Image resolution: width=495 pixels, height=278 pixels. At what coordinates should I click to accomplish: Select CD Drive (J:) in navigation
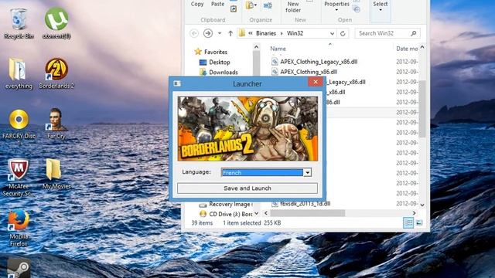coord(230,214)
